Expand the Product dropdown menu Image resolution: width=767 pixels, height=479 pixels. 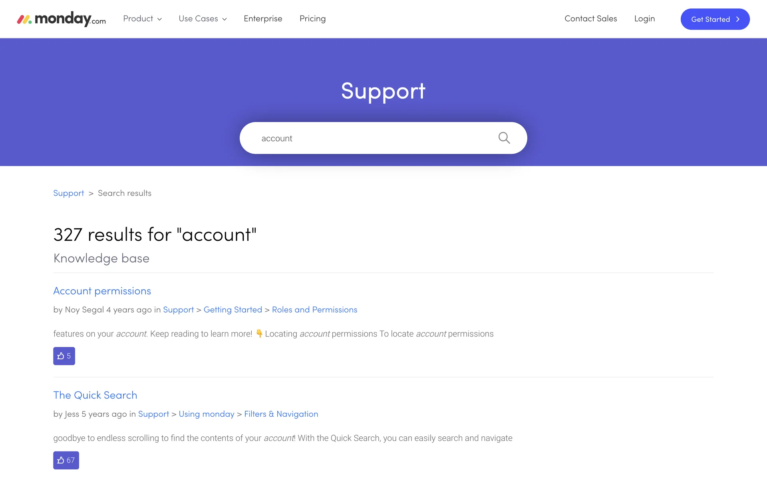(x=142, y=19)
